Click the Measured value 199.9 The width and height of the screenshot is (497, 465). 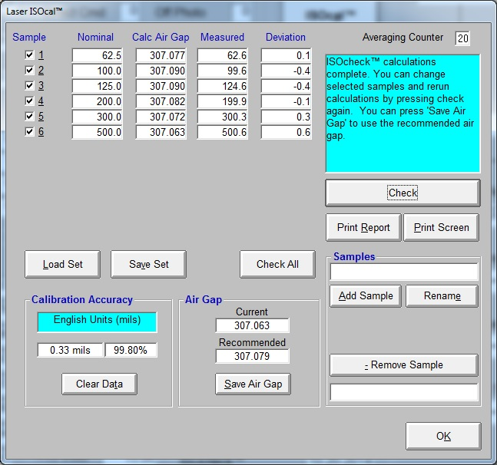(x=223, y=101)
